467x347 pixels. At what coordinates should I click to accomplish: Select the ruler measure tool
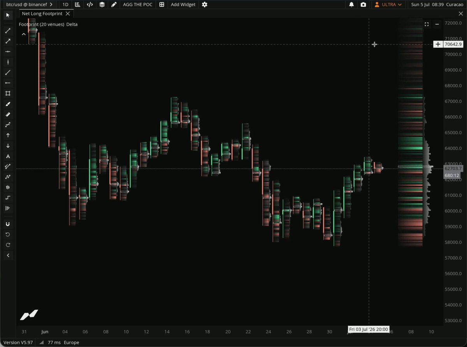(8, 114)
